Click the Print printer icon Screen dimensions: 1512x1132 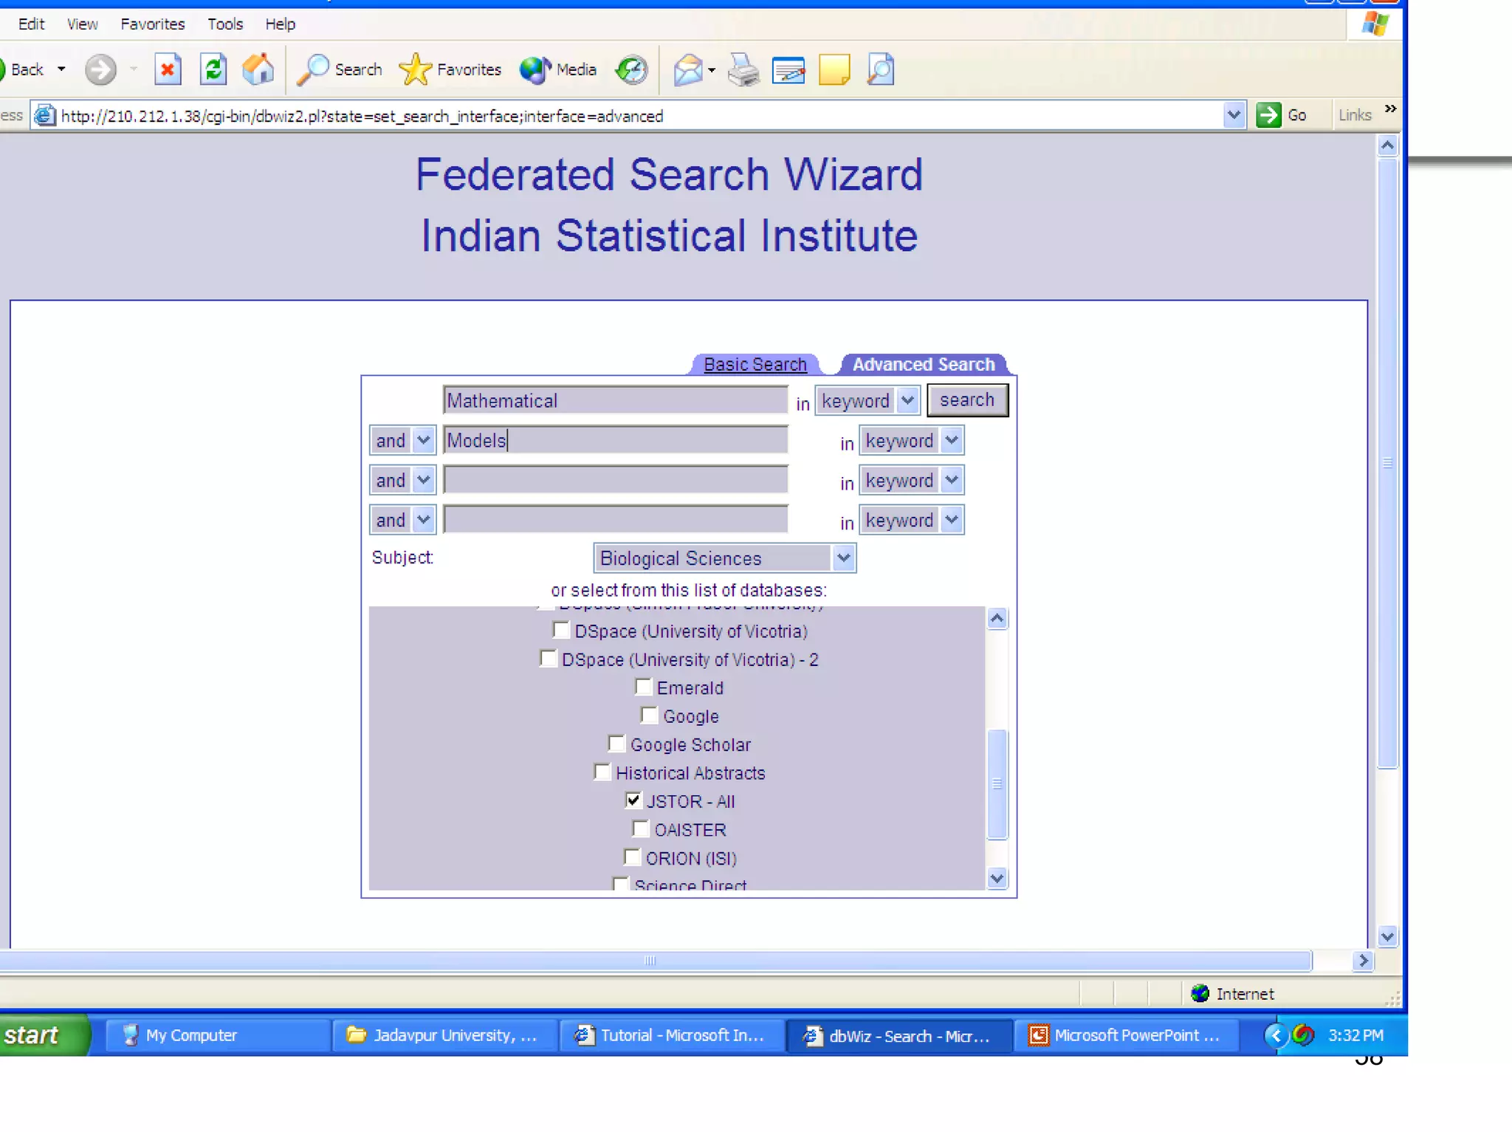click(x=743, y=70)
